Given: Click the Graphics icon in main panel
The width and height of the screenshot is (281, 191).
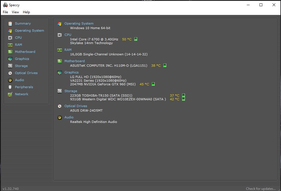Looking at the screenshot, I should 60,72.
